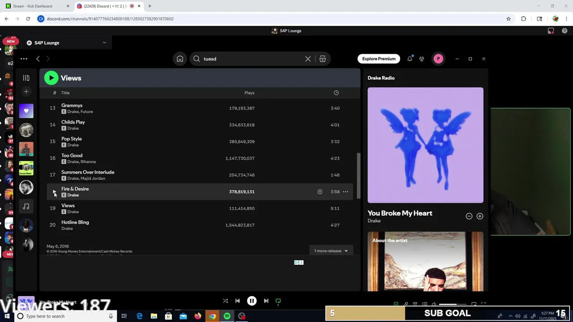Go to Spotify Home
The width and height of the screenshot is (573, 322).
point(180,59)
